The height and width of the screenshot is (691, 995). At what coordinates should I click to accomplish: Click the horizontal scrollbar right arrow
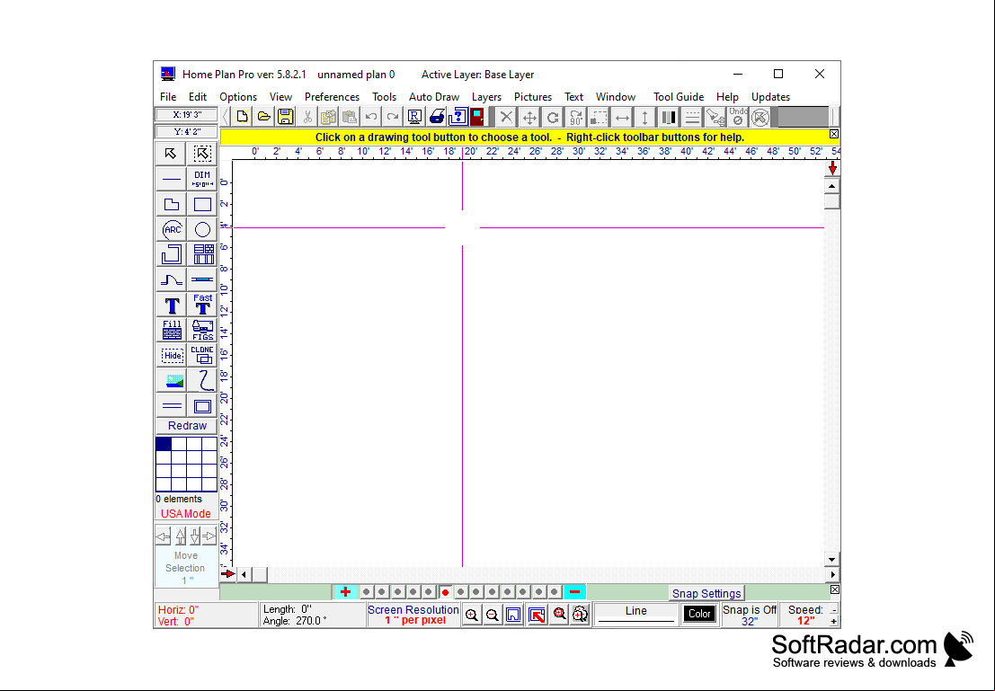click(832, 575)
